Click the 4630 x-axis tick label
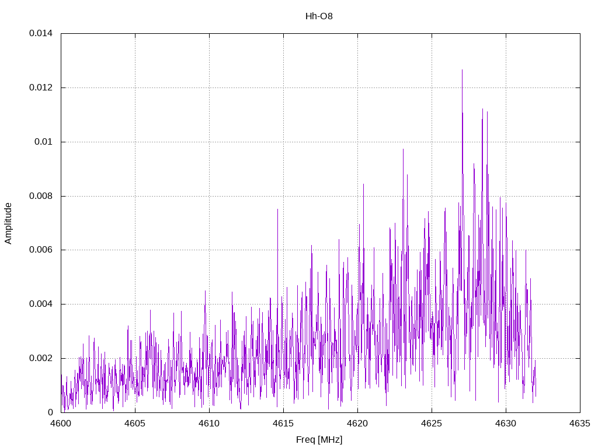The height and width of the screenshot is (448, 598). [506, 423]
